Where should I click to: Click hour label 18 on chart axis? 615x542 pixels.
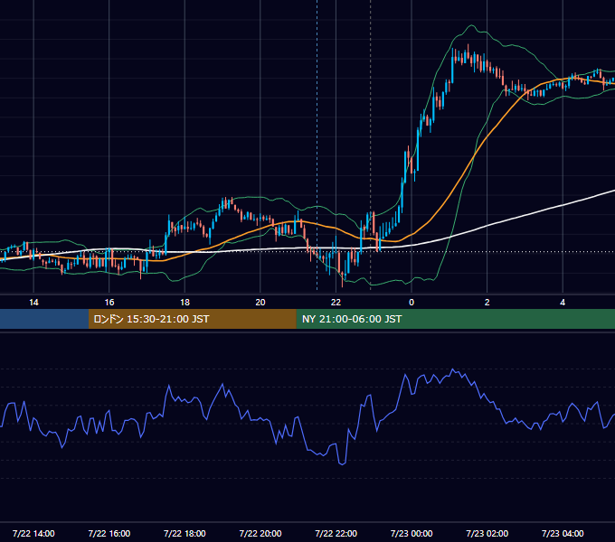pyautogui.click(x=184, y=303)
